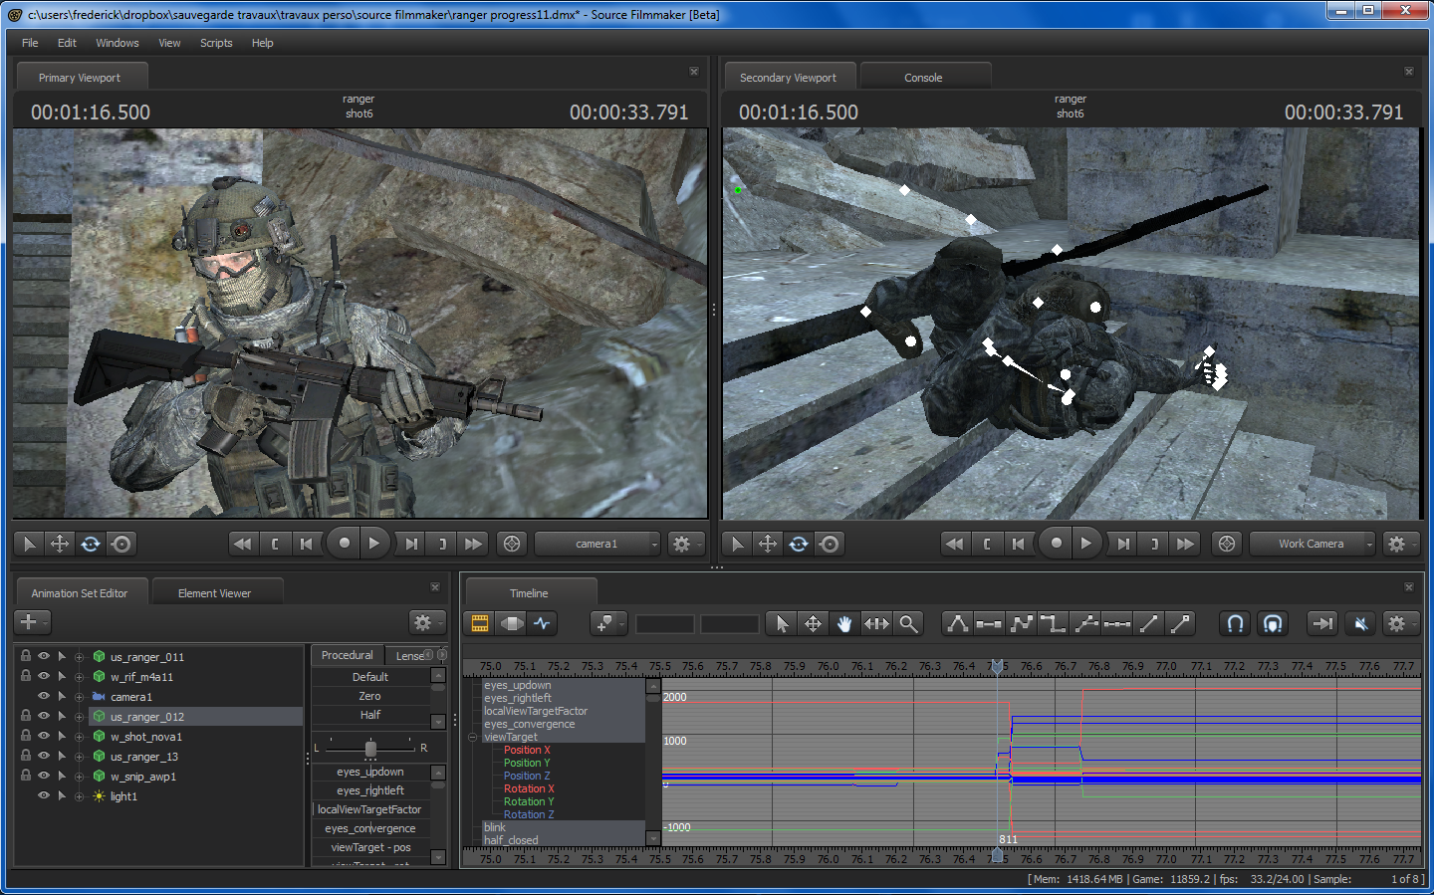The image size is (1434, 895).
Task: Click the mute speaker icon in timeline
Action: pyautogui.click(x=1360, y=623)
